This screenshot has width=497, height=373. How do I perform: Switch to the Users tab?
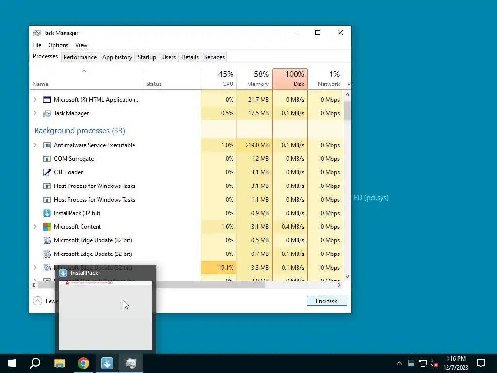coord(168,57)
